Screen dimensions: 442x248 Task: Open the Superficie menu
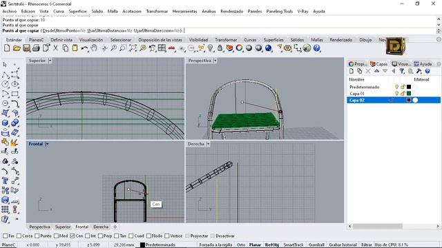tap(77, 11)
